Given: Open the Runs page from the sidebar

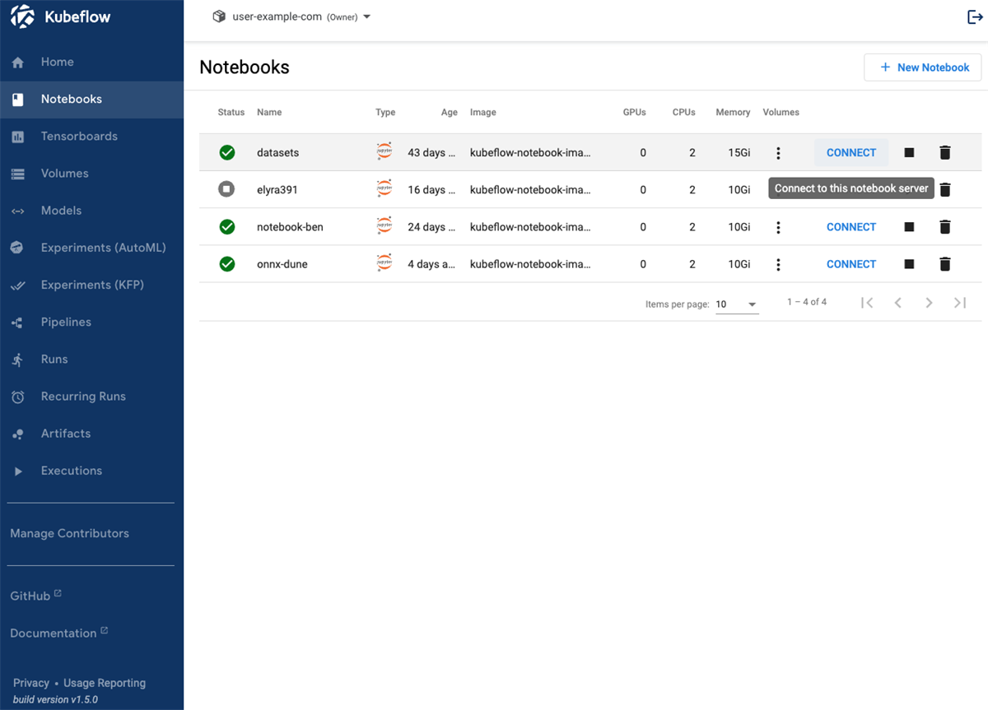Looking at the screenshot, I should pyautogui.click(x=54, y=359).
